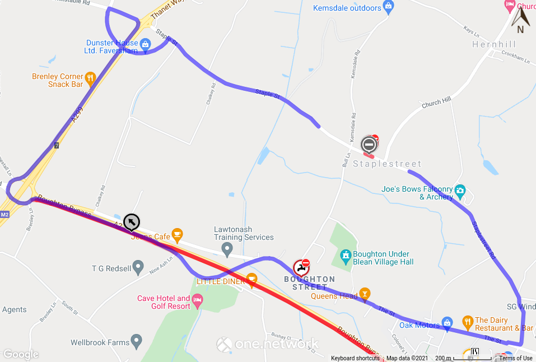Image resolution: width=536 pixels, height=362 pixels.
Task: Open Joe's Bows Falconry camera pin
Action: click(460, 192)
